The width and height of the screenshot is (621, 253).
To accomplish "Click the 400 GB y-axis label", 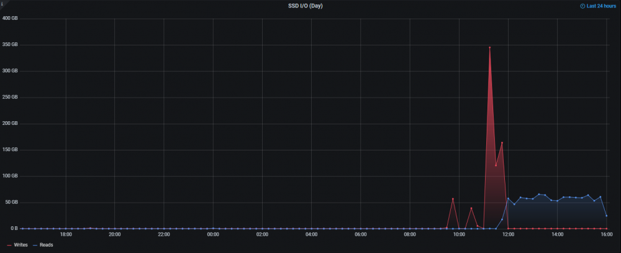I will [x=10, y=19].
